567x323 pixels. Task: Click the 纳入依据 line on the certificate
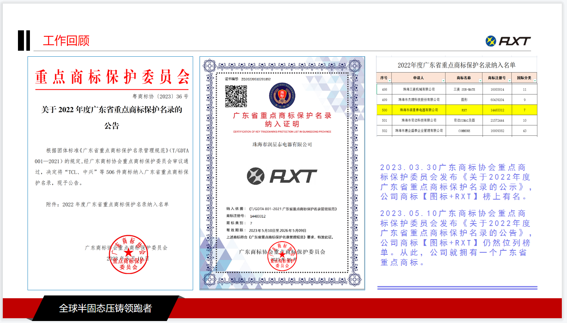[282, 209]
